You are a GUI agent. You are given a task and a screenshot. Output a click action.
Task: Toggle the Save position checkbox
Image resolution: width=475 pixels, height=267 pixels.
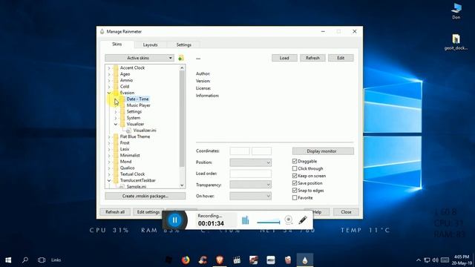(295, 183)
